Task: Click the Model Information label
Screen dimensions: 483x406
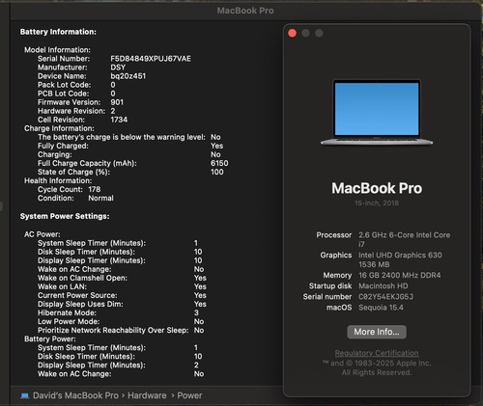Action: pos(57,50)
